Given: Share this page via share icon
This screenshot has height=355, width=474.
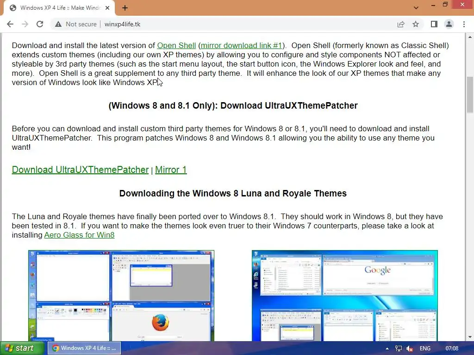Looking at the screenshot, I should tap(401, 24).
